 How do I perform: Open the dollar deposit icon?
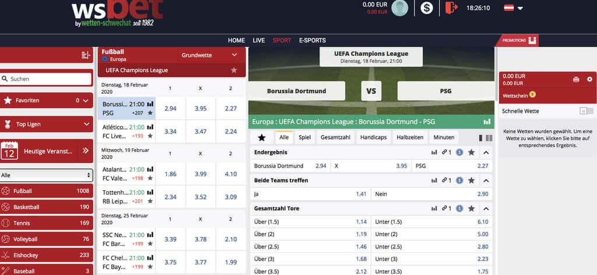pos(426,8)
